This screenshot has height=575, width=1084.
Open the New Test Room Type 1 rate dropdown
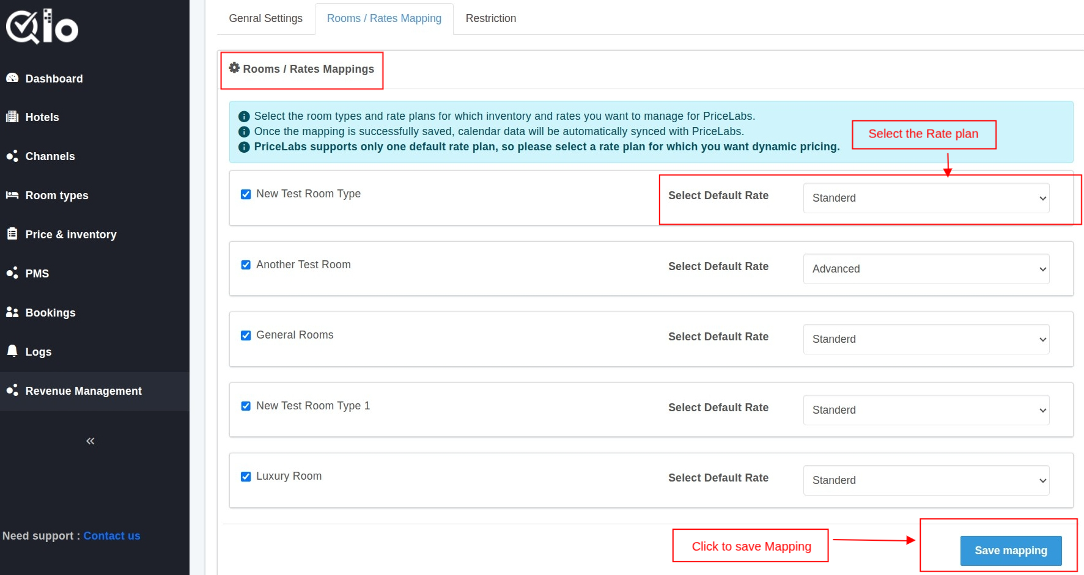click(x=926, y=410)
